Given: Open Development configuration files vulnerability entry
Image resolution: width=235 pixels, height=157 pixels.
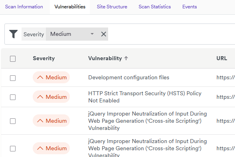Looking at the screenshot, I should pos(128,78).
